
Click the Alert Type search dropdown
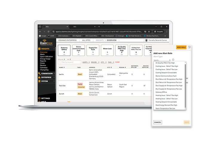(162, 60)
